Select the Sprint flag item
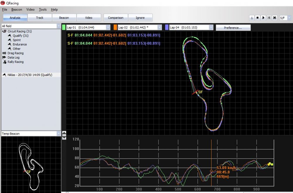Image resolution: width=293 pixels, height=193 pixels. pos(10,40)
